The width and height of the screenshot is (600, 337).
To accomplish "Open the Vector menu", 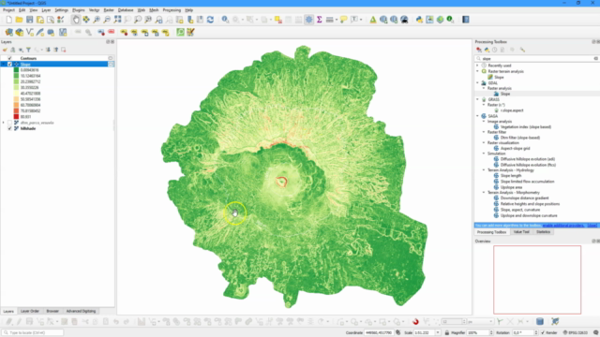I will pyautogui.click(x=94, y=10).
